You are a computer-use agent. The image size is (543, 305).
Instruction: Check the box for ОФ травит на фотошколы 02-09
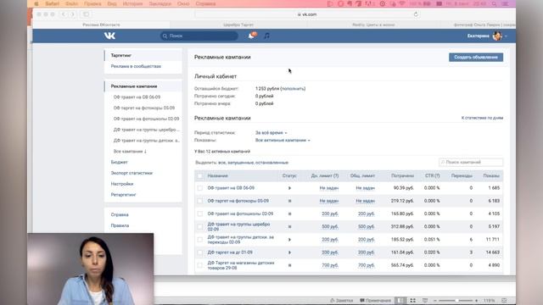click(x=200, y=213)
